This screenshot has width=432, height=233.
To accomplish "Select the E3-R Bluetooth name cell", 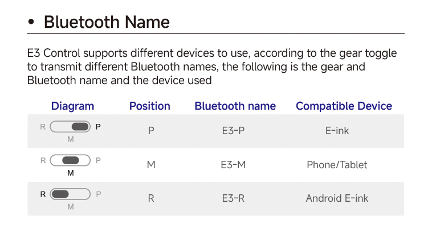I will [x=233, y=198].
